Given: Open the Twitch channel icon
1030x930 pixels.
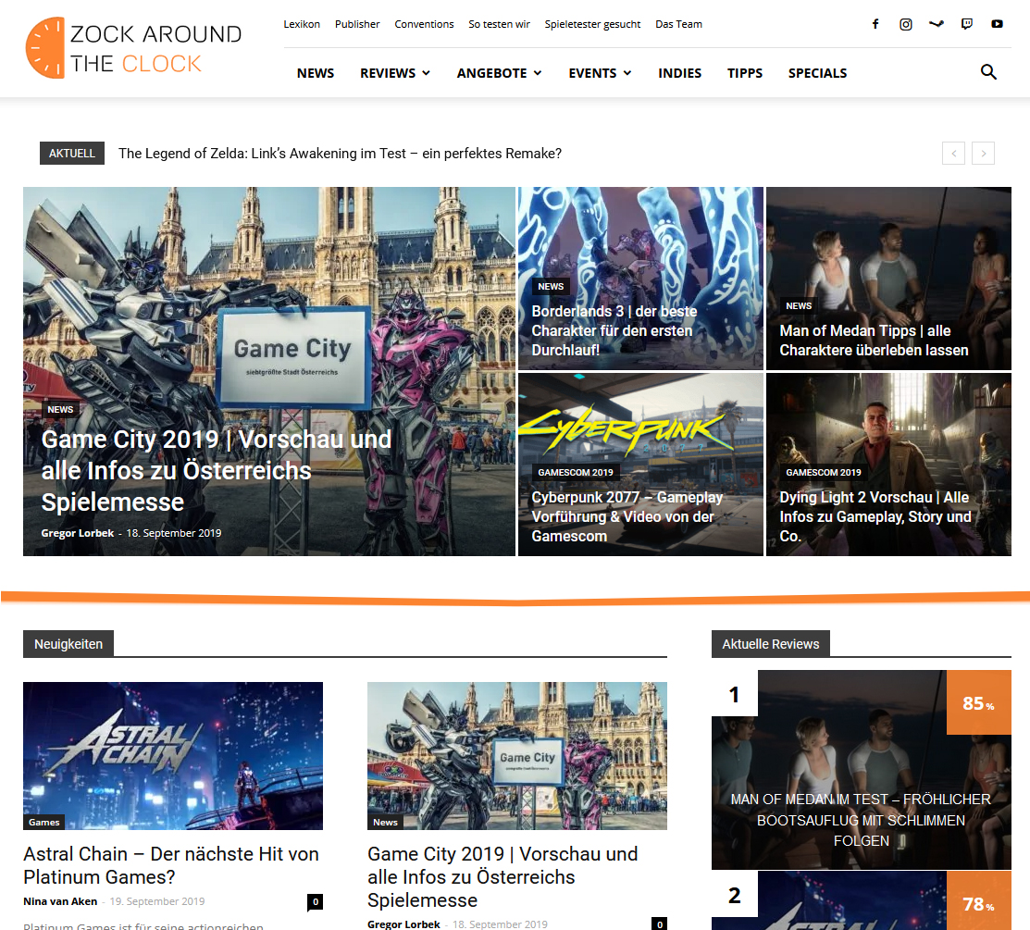Looking at the screenshot, I should 967,24.
